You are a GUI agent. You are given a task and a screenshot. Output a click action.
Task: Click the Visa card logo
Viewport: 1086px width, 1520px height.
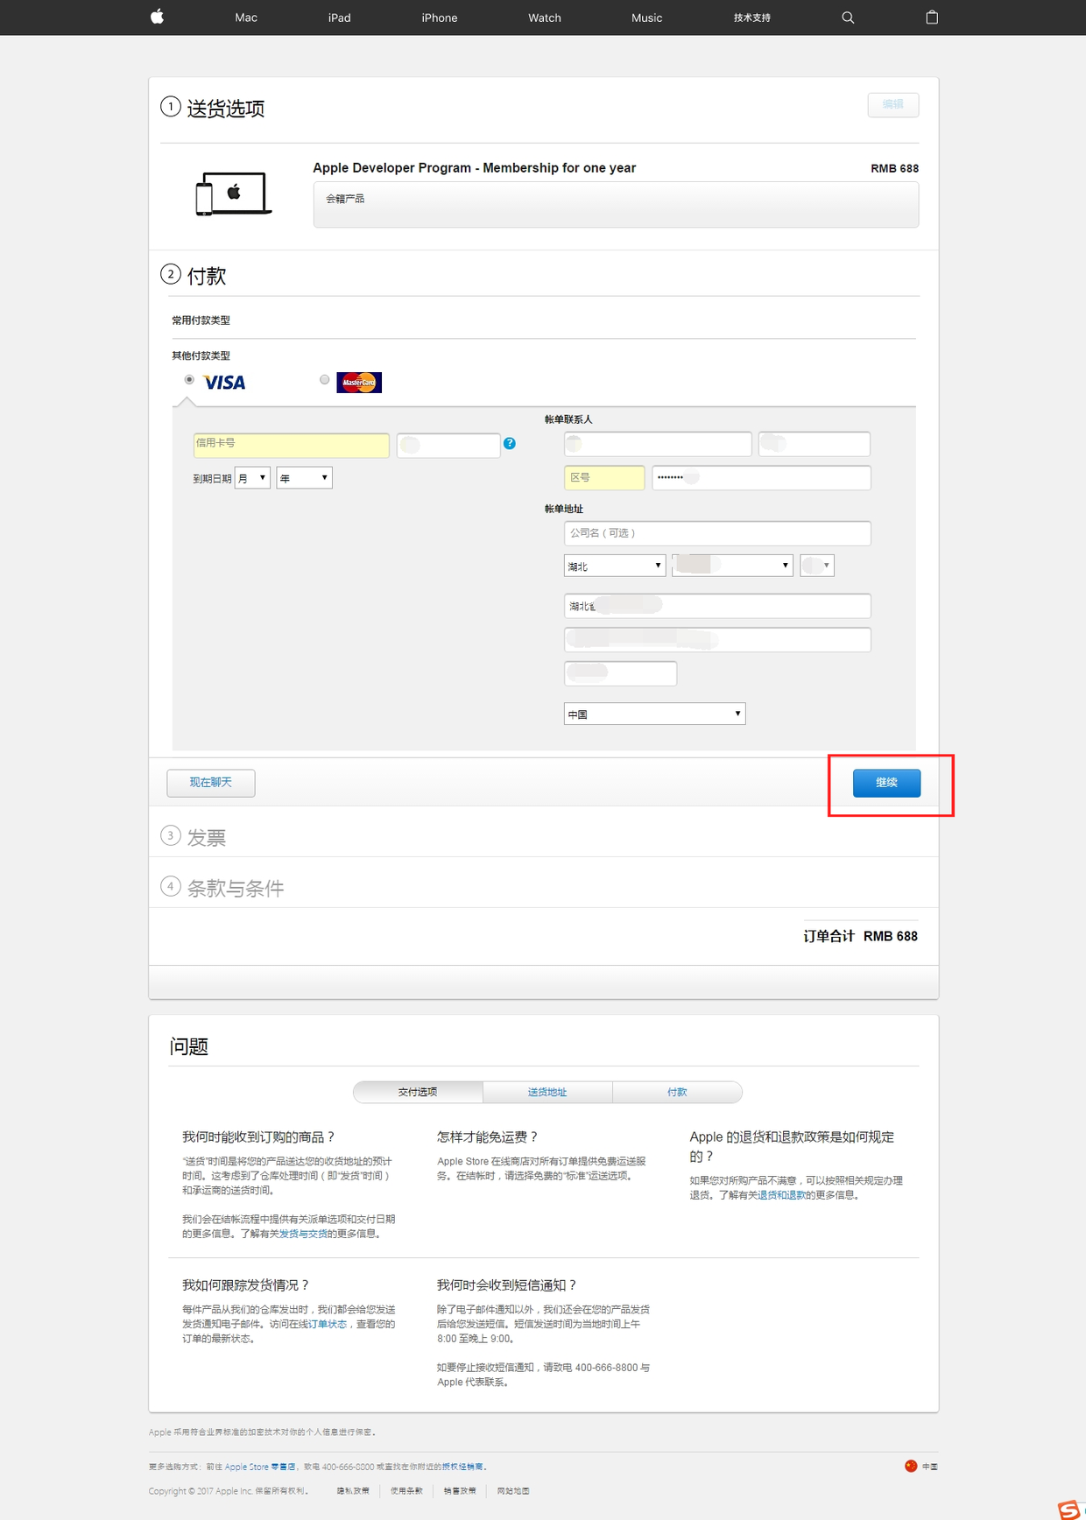click(224, 383)
